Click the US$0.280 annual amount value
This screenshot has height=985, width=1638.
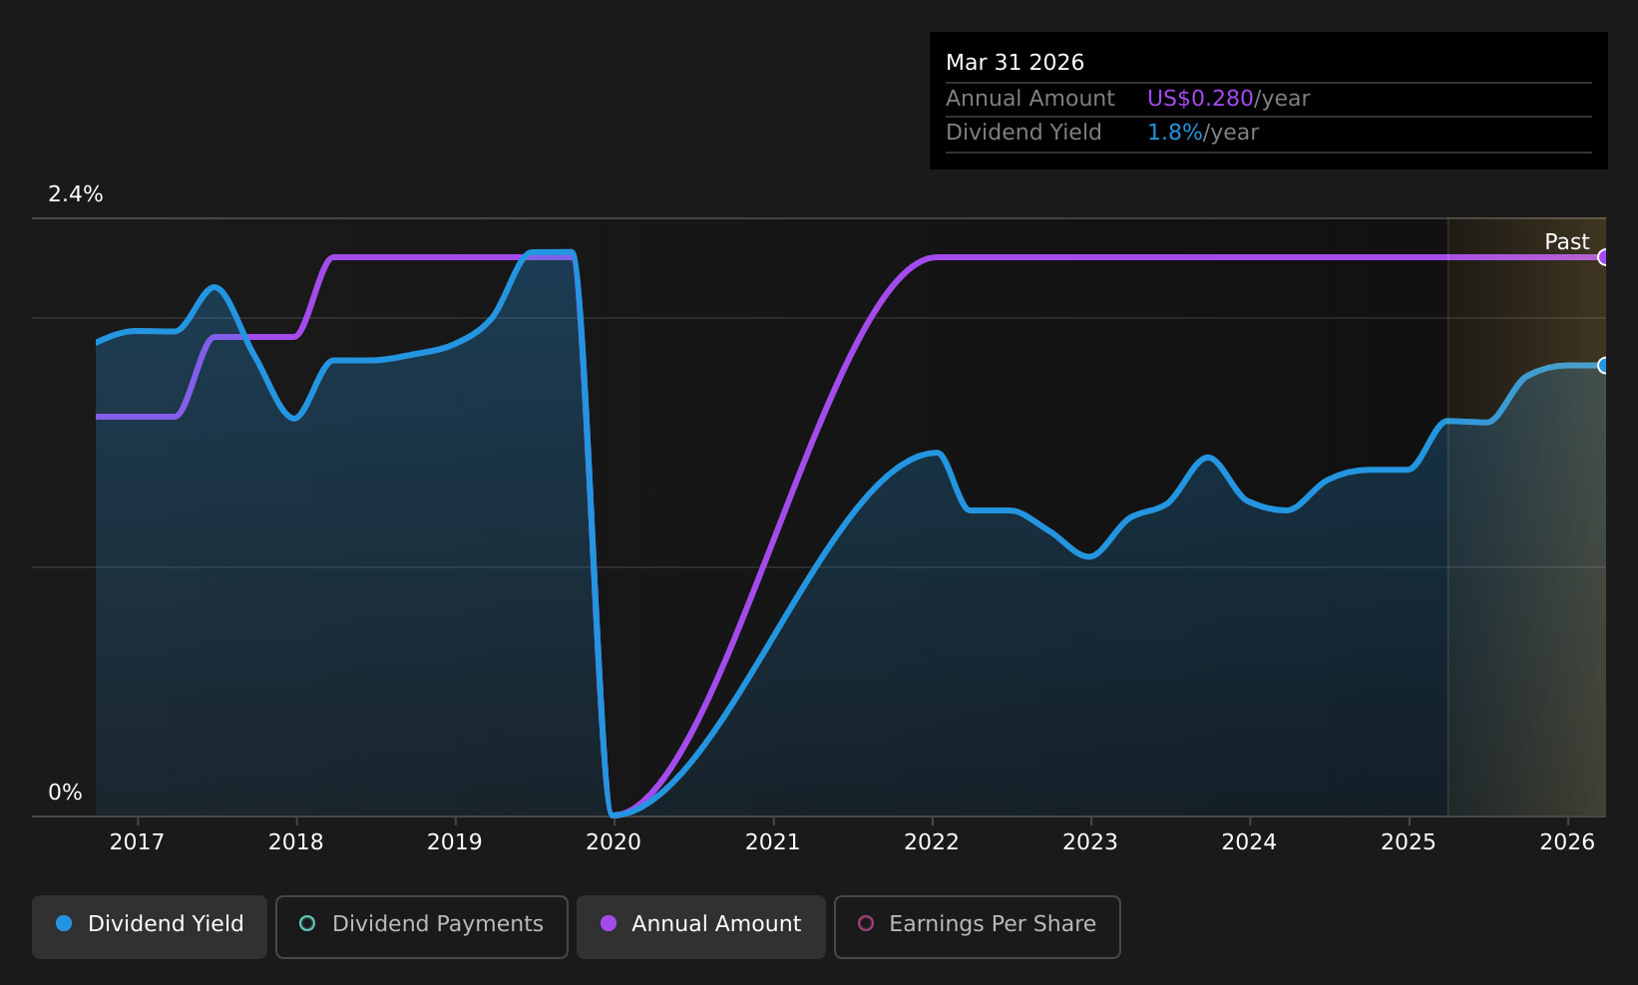pyautogui.click(x=1200, y=99)
